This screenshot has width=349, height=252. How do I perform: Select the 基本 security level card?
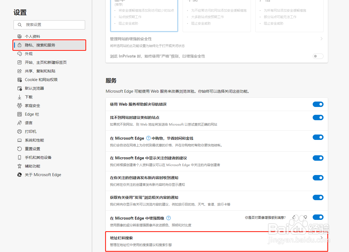pyautogui.click(x=144, y=16)
